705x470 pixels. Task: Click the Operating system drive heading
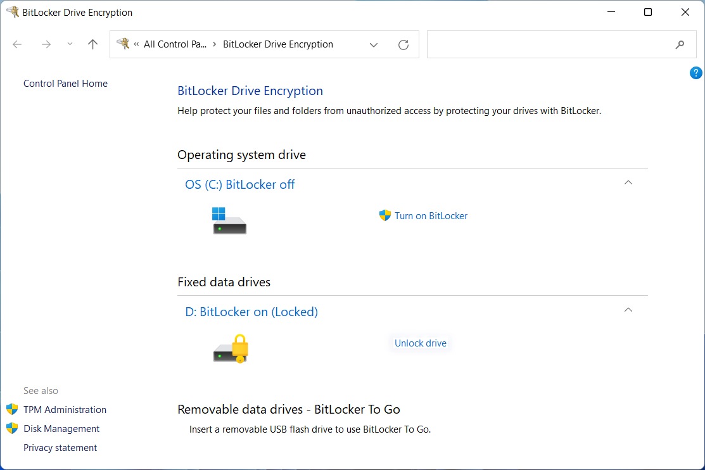pyautogui.click(x=241, y=155)
